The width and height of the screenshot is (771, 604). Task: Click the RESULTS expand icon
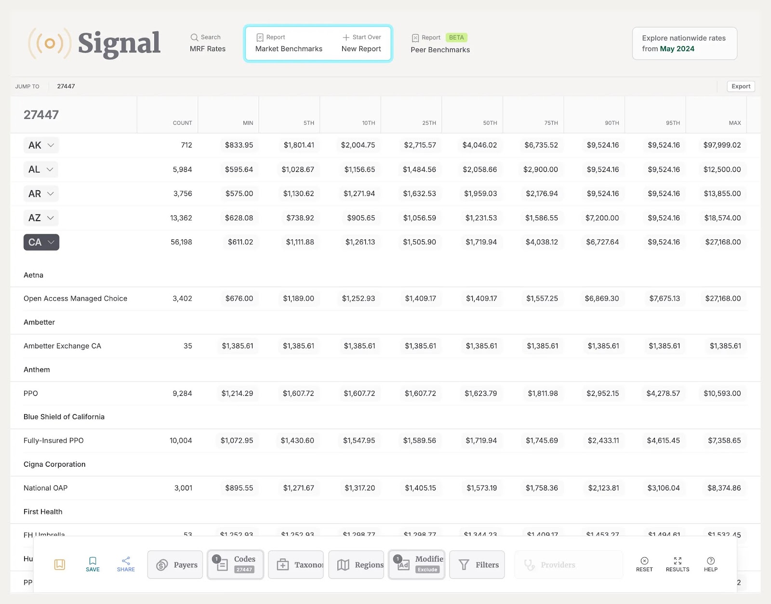678,564
